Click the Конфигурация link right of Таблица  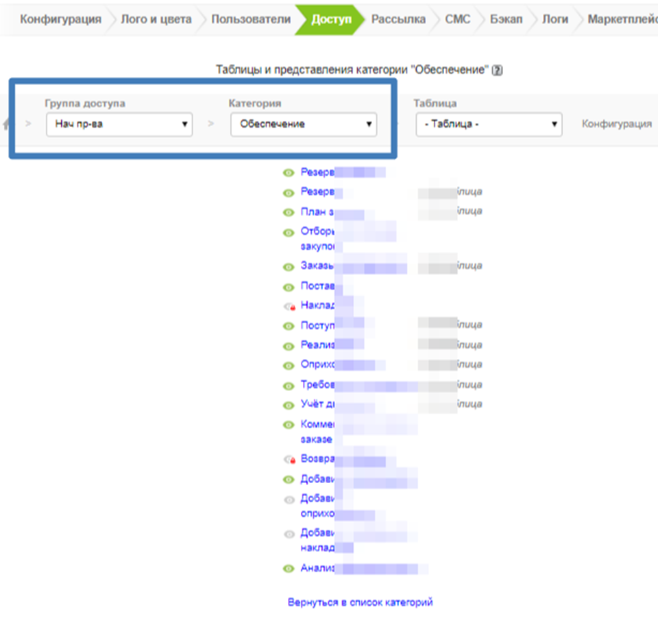coord(616,124)
